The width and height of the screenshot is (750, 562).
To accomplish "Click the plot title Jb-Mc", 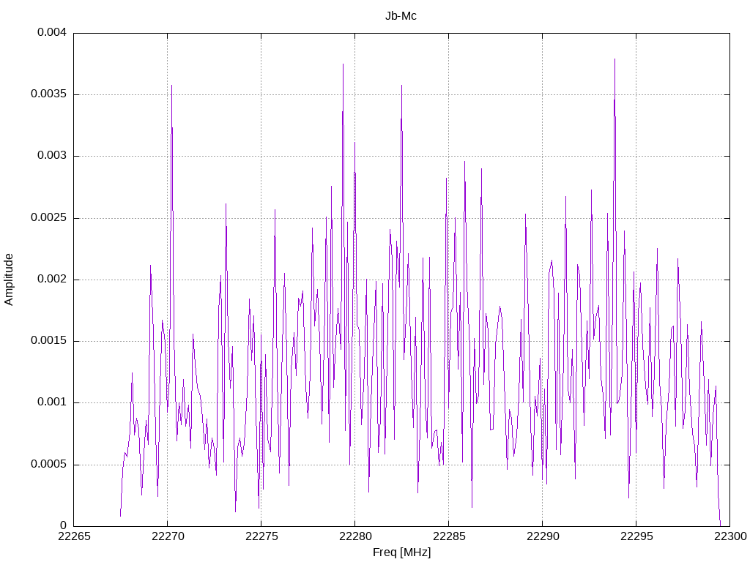I will click(x=401, y=16).
